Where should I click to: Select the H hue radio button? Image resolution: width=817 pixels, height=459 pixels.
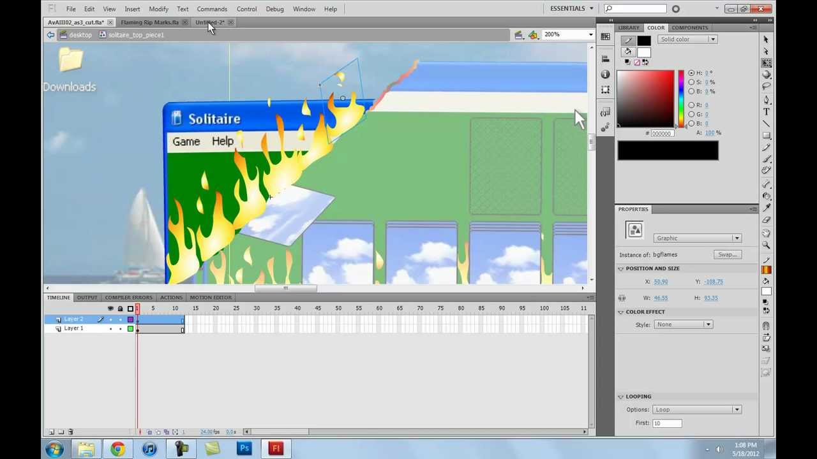pyautogui.click(x=691, y=73)
